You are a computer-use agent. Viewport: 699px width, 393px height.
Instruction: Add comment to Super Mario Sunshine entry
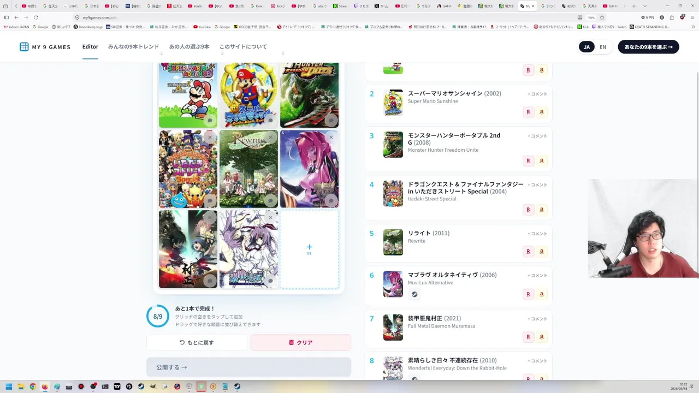[537, 94]
